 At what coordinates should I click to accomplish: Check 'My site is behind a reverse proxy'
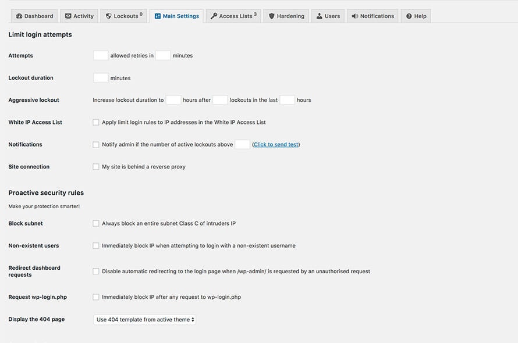(96, 167)
